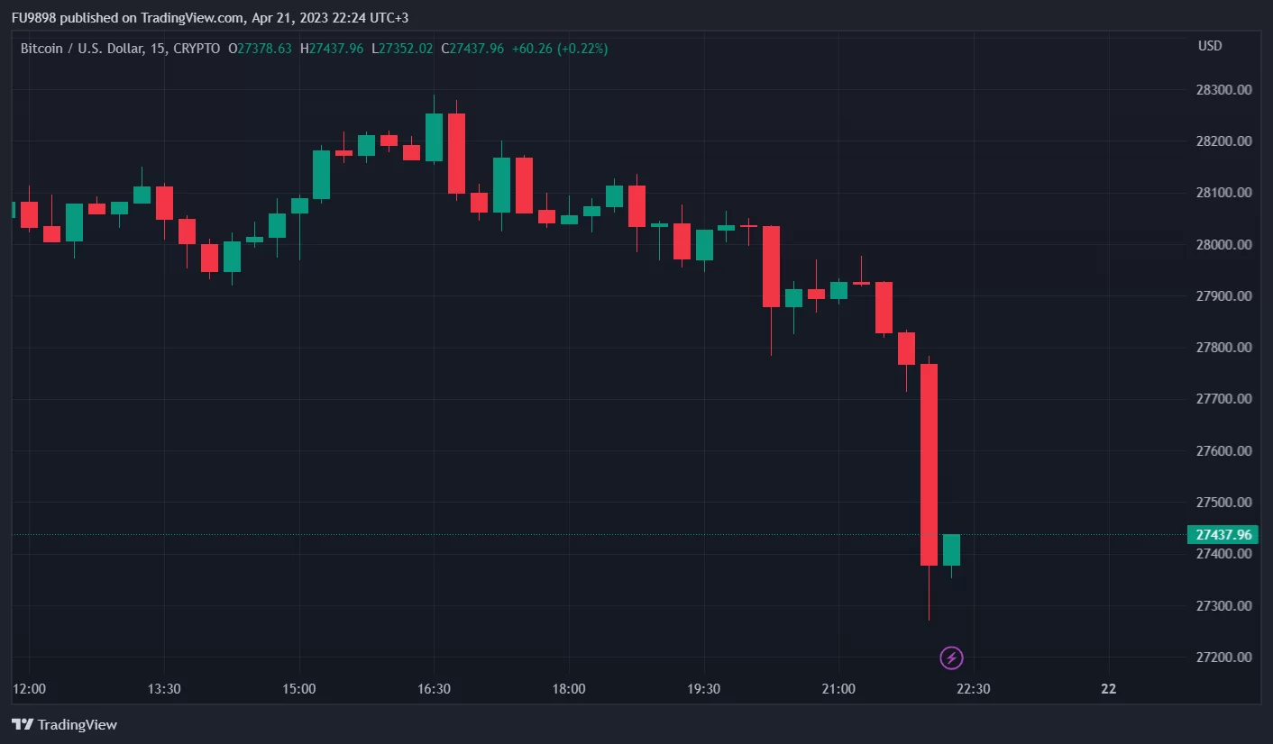Image resolution: width=1273 pixels, height=744 pixels.
Task: Click the date label 22 on time axis
Action: click(x=1108, y=689)
